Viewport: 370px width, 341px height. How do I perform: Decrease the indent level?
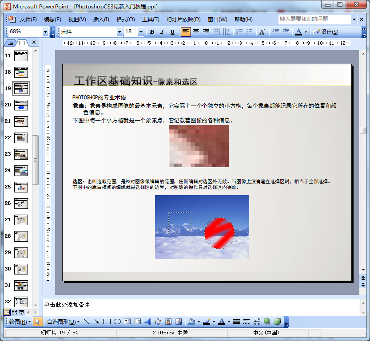275,32
